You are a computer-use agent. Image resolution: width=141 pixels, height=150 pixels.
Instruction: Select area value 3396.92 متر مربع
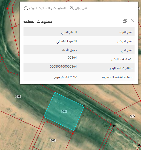coord(66,77)
